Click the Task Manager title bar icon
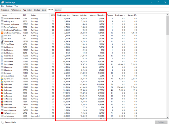The image size is (169, 126). click(2, 2)
